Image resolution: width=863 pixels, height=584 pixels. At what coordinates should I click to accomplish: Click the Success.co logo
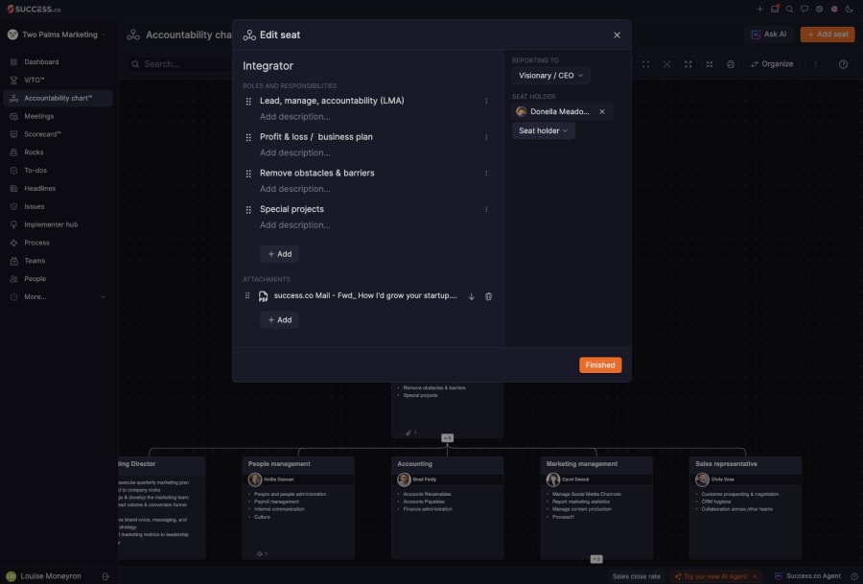(34, 9)
